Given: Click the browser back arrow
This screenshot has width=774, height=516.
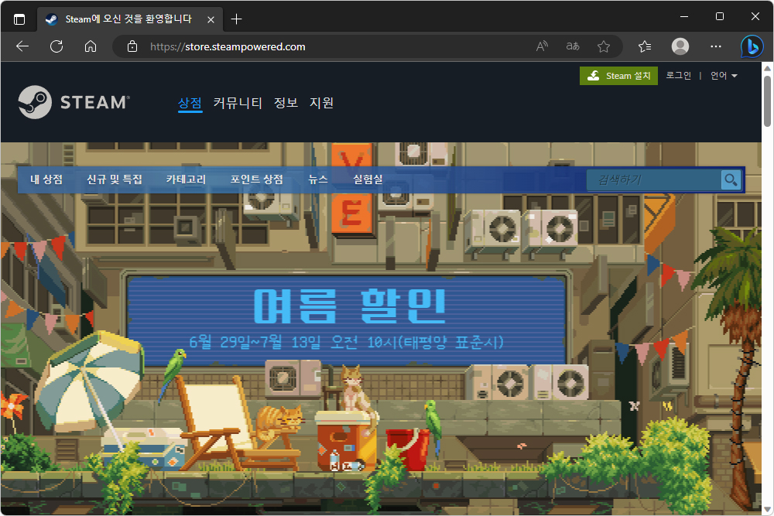Looking at the screenshot, I should (22, 46).
